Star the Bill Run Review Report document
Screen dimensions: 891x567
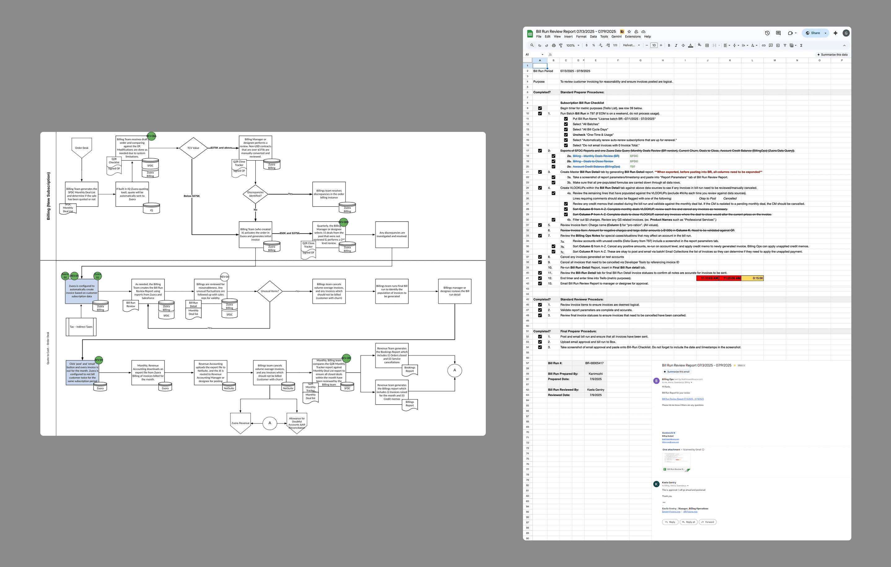tap(629, 32)
